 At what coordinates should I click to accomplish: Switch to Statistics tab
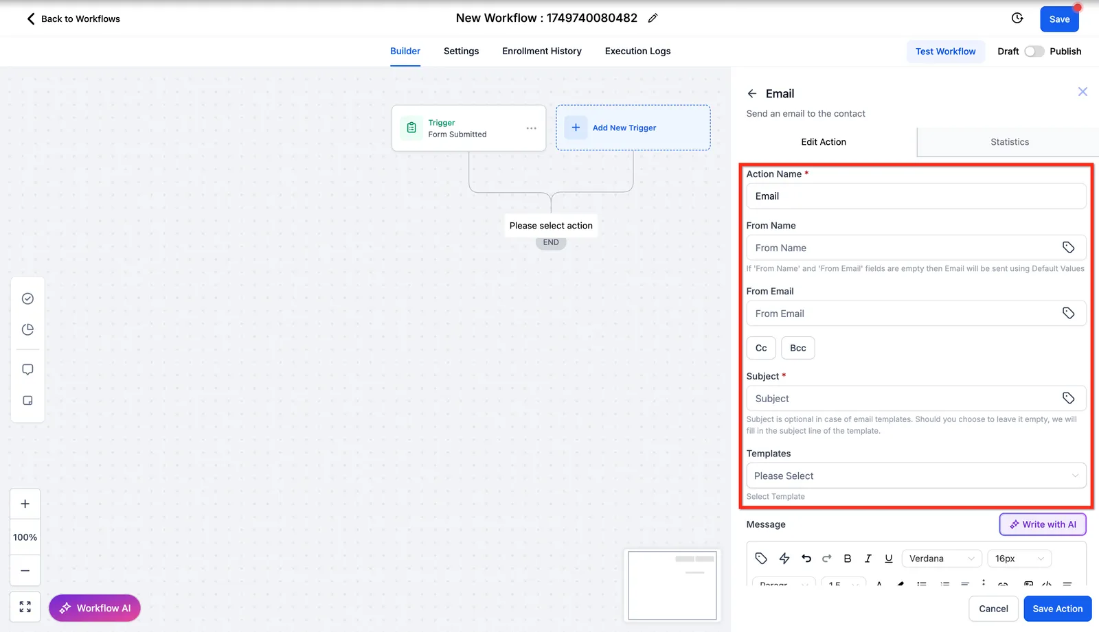pos(1010,142)
